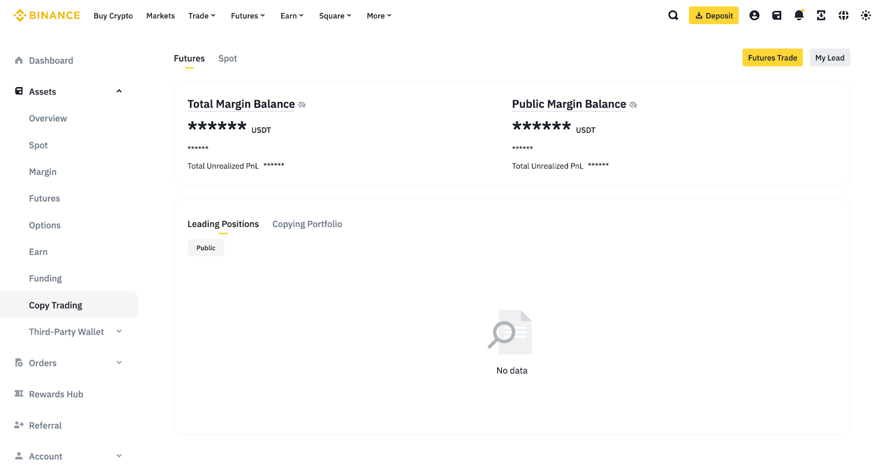The height and width of the screenshot is (474, 884).
Task: Open the language globe icon
Action: coord(843,15)
